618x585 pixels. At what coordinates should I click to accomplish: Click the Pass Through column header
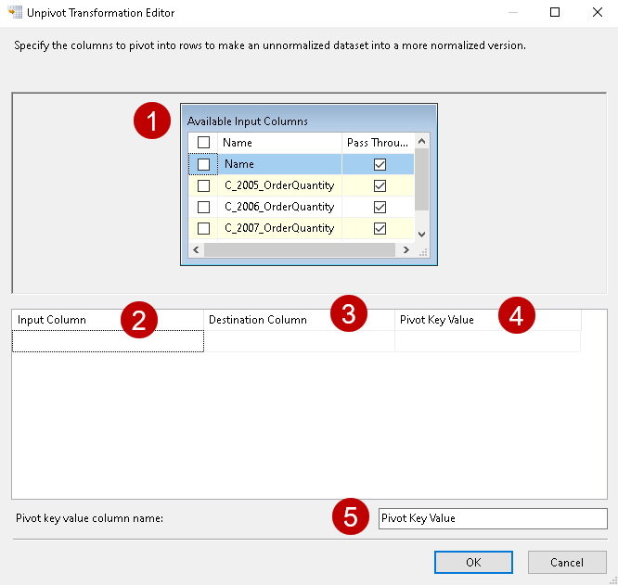click(378, 143)
